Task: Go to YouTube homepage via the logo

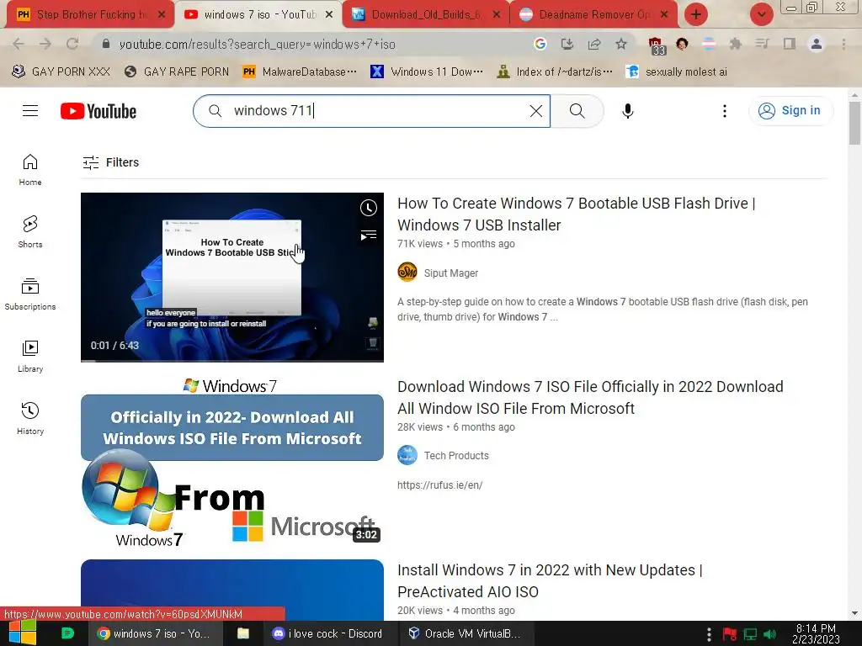Action: [x=98, y=111]
